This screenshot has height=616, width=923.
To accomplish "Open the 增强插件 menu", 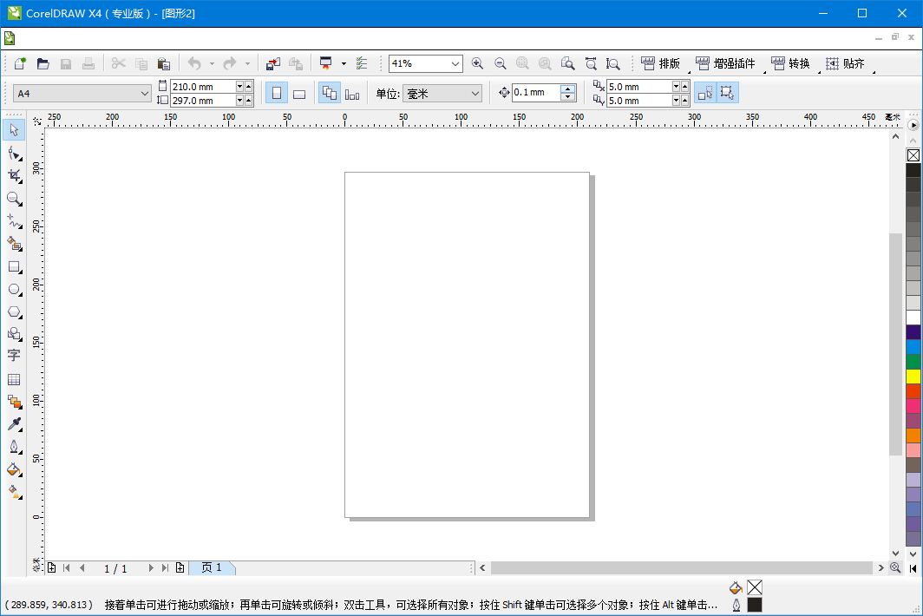I will click(x=726, y=63).
